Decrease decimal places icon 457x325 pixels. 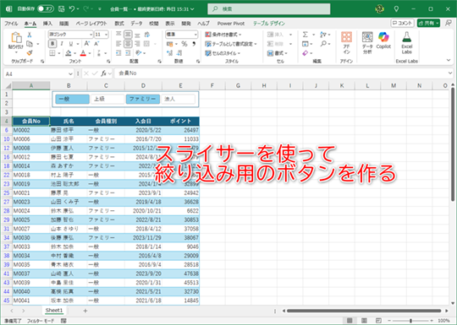pos(179,53)
